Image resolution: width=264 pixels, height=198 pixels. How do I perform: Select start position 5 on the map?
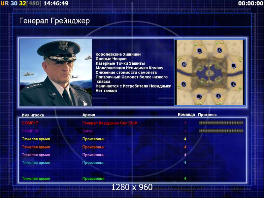(x=200, y=51)
